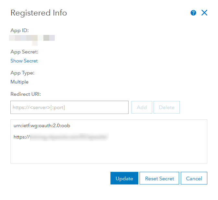Click the Registered Info dialog title
This screenshot has width=218, height=200.
39,13
